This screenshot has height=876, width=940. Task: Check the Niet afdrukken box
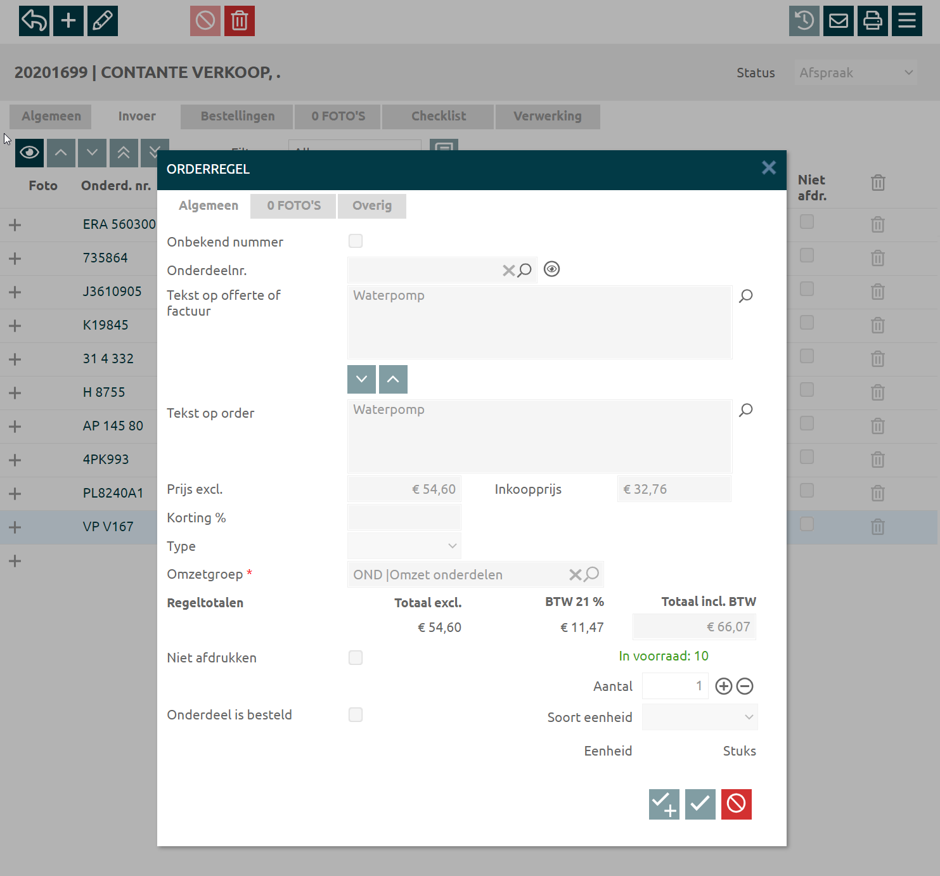click(x=356, y=657)
